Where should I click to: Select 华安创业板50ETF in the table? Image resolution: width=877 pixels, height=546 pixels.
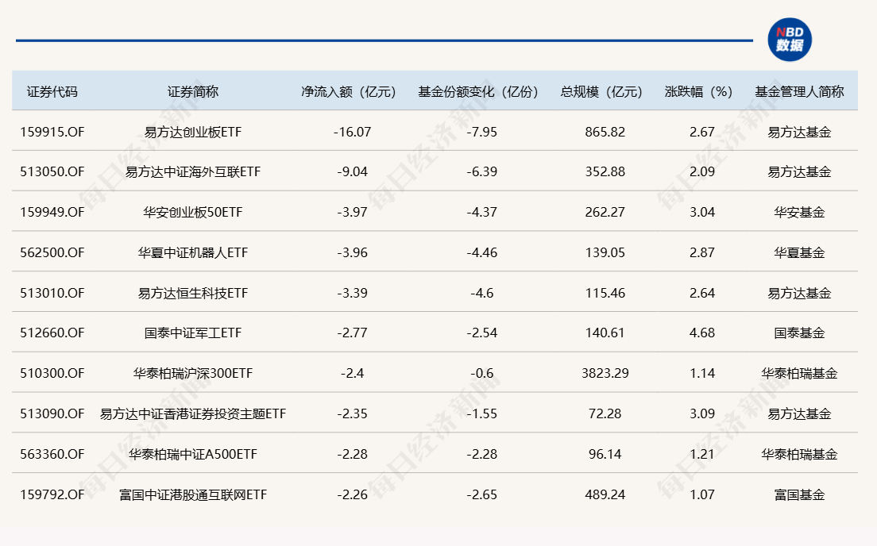pyautogui.click(x=192, y=213)
